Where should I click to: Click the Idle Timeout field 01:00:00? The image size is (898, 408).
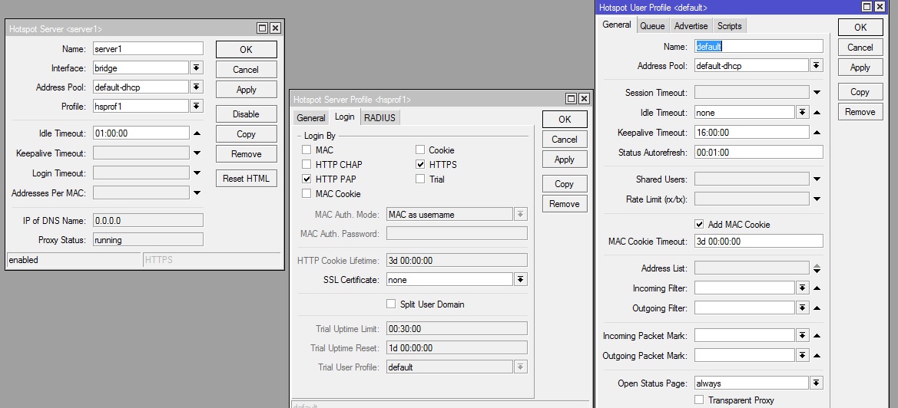pyautogui.click(x=141, y=133)
